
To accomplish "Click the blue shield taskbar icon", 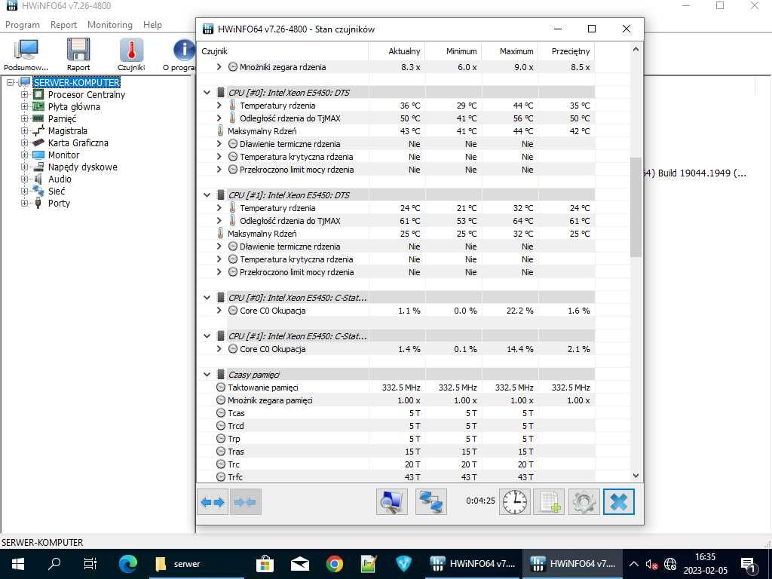I will point(404,564).
